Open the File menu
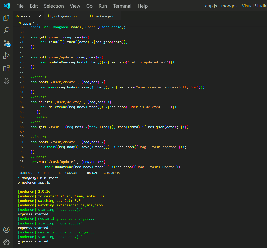The height and width of the screenshot is (248, 267). pyautogui.click(x=20, y=6)
